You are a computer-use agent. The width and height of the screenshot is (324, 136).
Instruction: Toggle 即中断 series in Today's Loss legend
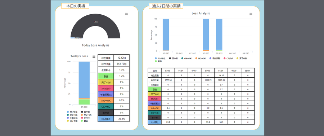coord(86,112)
